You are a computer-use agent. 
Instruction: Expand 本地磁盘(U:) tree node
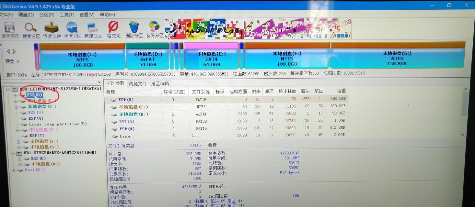click(20, 164)
